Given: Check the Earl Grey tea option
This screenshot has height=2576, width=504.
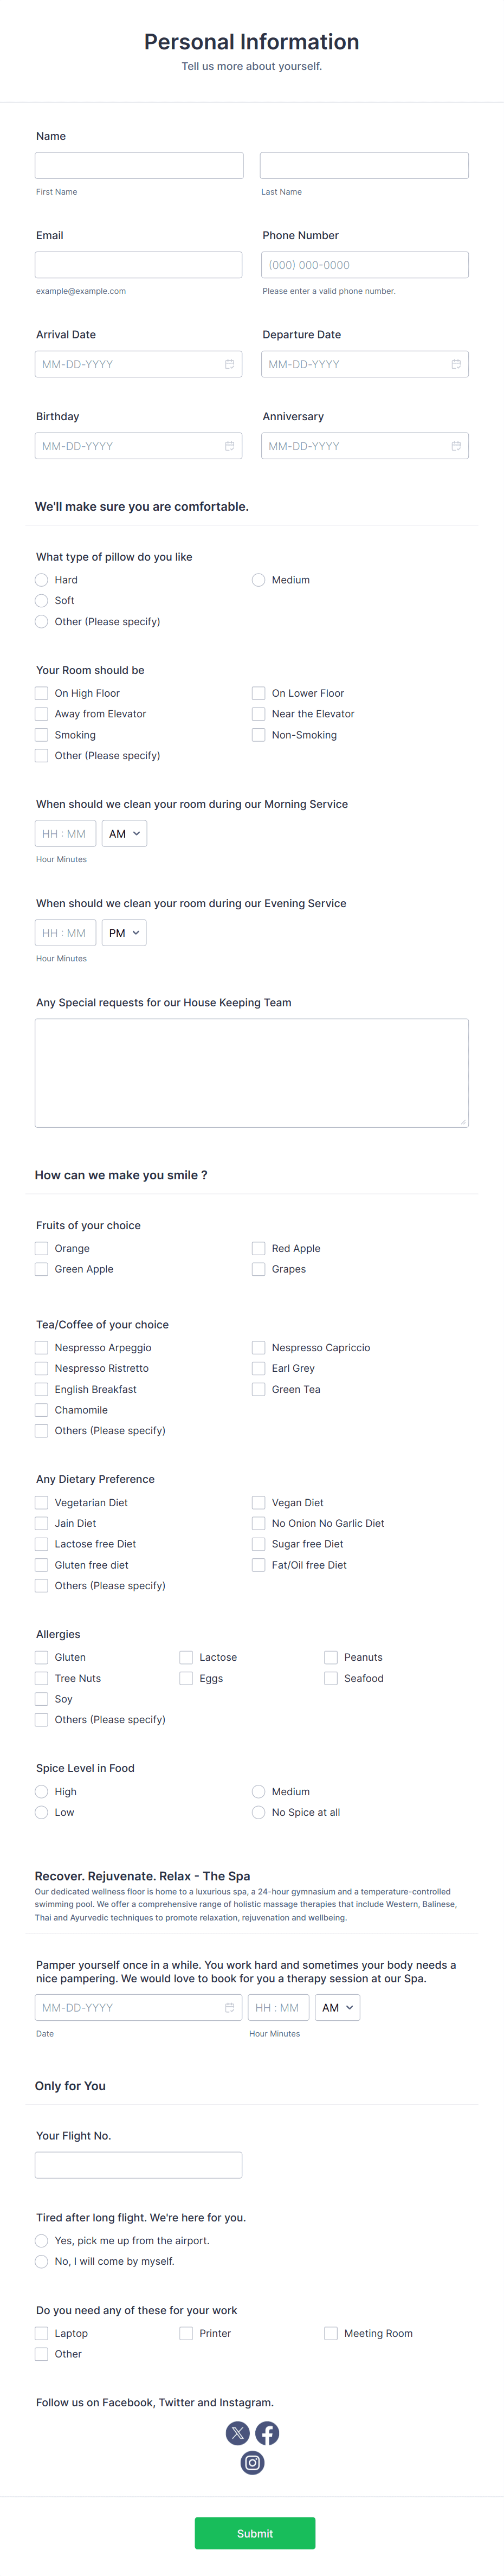Looking at the screenshot, I should pos(258,1368).
